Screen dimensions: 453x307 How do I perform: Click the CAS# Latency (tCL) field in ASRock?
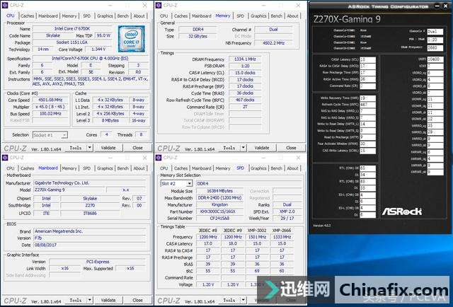(x=367, y=59)
